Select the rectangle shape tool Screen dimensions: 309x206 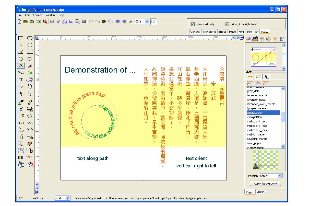(x=21, y=38)
